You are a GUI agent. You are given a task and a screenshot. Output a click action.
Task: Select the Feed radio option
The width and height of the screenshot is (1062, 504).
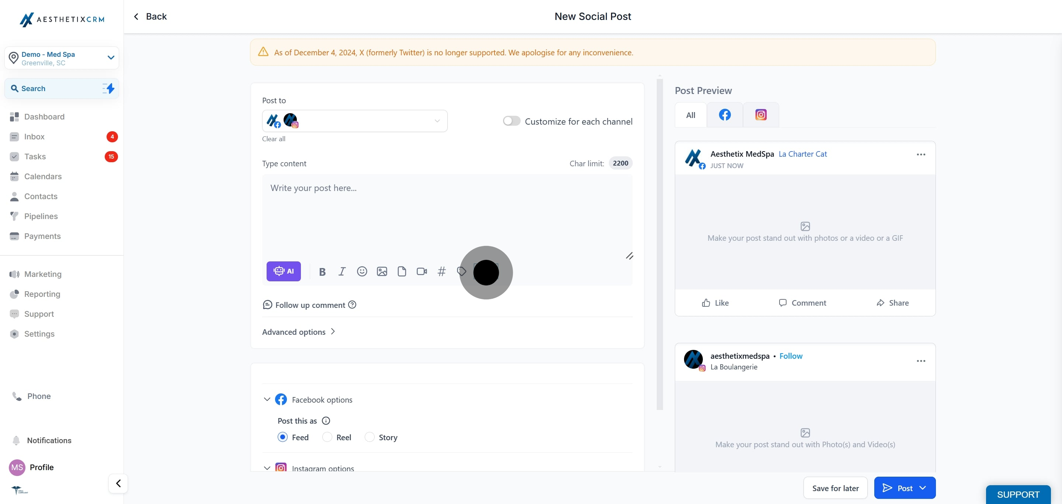pos(282,437)
